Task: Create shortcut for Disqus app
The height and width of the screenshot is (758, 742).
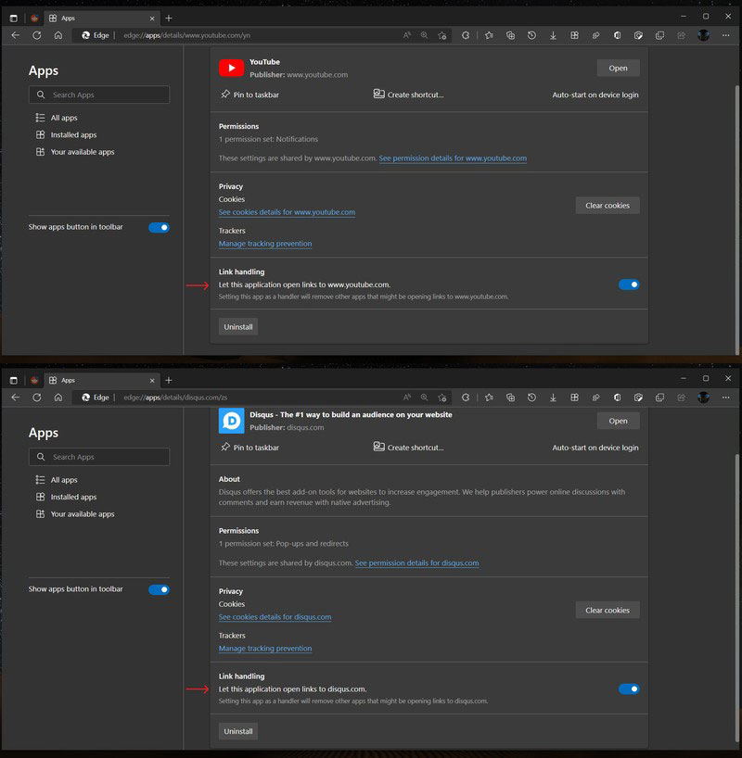Action: tap(408, 448)
